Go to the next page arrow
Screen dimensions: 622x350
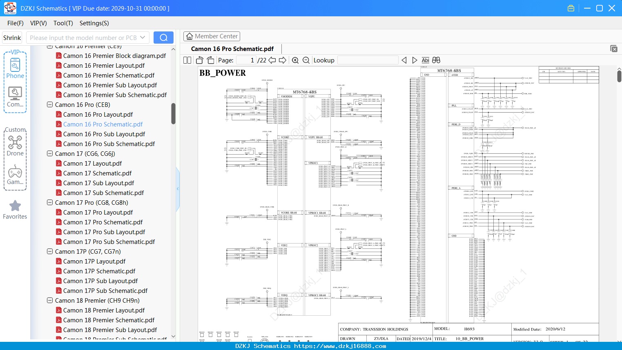(x=283, y=60)
